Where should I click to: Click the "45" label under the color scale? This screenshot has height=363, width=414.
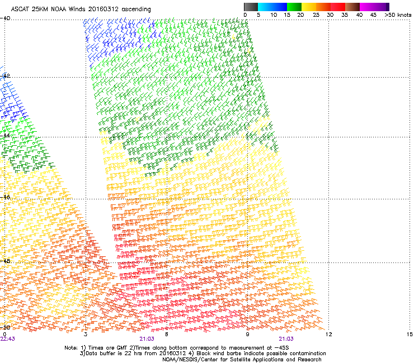(373, 15)
